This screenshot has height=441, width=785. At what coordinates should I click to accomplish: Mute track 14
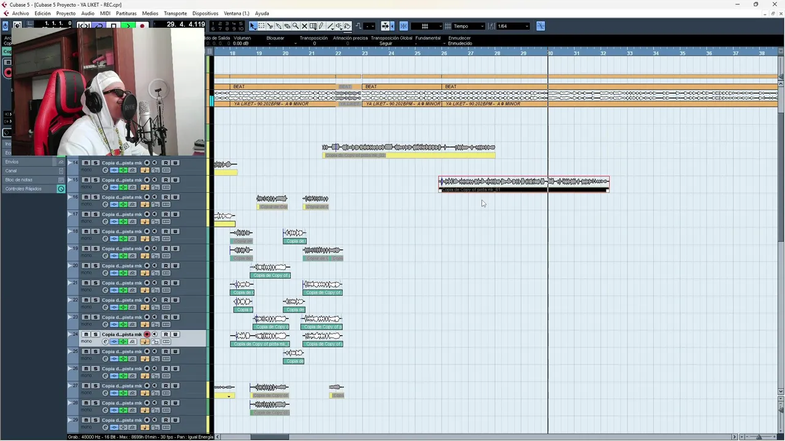pyautogui.click(x=86, y=163)
